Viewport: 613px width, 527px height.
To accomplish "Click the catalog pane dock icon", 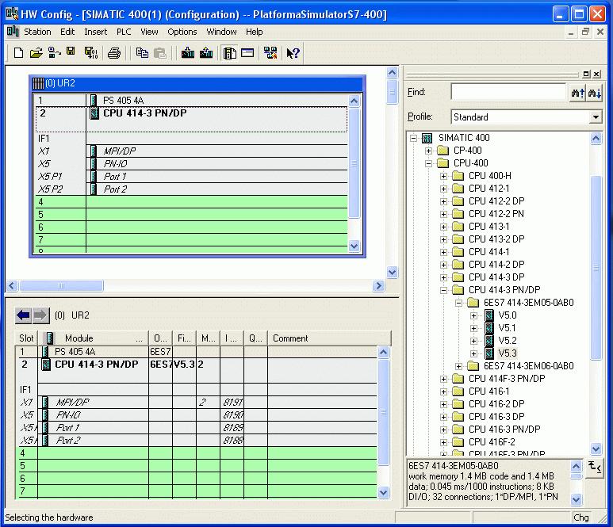I will pos(586,74).
